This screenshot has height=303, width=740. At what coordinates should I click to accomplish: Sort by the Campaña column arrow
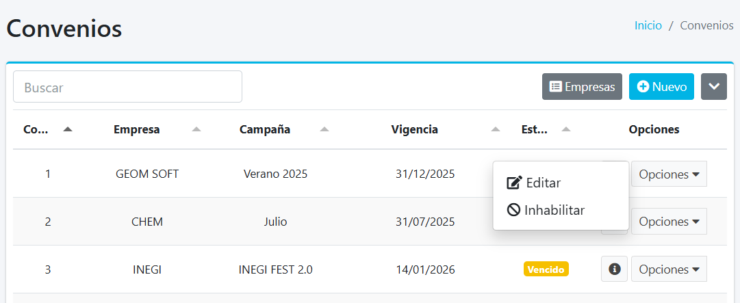pos(324,129)
